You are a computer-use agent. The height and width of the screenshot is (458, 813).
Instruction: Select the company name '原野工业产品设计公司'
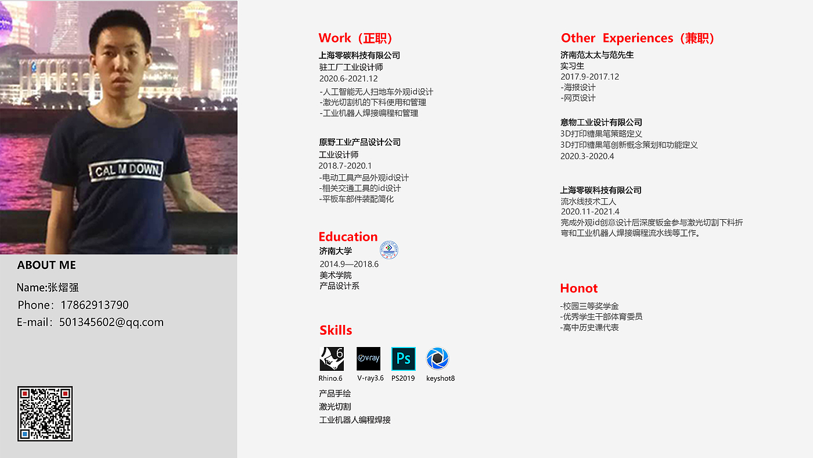pyautogui.click(x=359, y=142)
